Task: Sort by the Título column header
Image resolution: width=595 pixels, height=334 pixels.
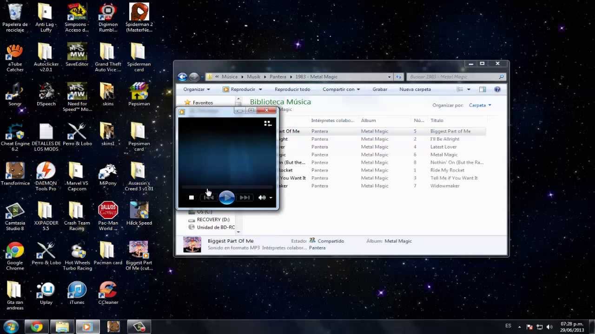Action: coord(437,121)
